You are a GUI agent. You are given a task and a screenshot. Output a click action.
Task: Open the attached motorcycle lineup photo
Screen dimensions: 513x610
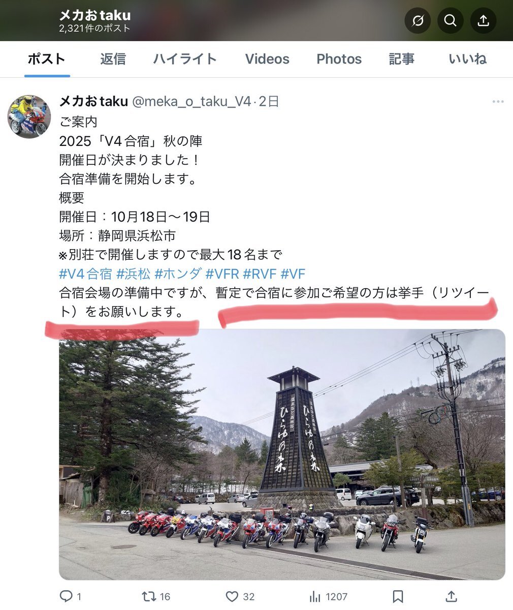pos(282,454)
